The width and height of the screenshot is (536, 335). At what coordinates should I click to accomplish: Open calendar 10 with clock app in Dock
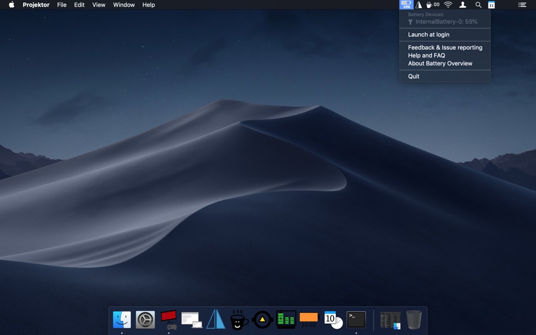pyautogui.click(x=333, y=320)
